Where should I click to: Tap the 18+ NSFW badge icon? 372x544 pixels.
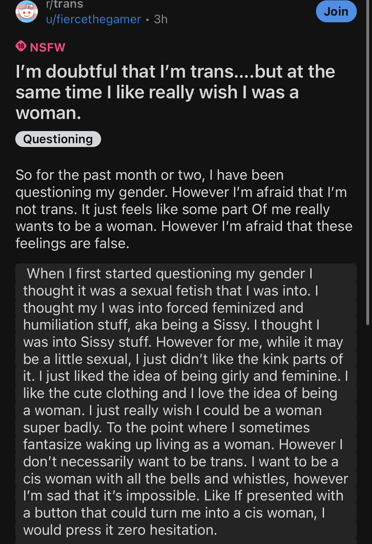[x=21, y=46]
